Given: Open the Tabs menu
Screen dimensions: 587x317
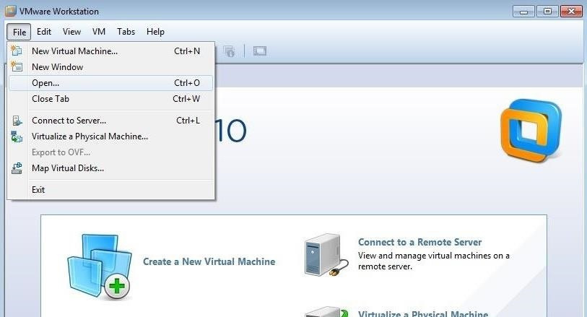Looking at the screenshot, I should [x=126, y=32].
